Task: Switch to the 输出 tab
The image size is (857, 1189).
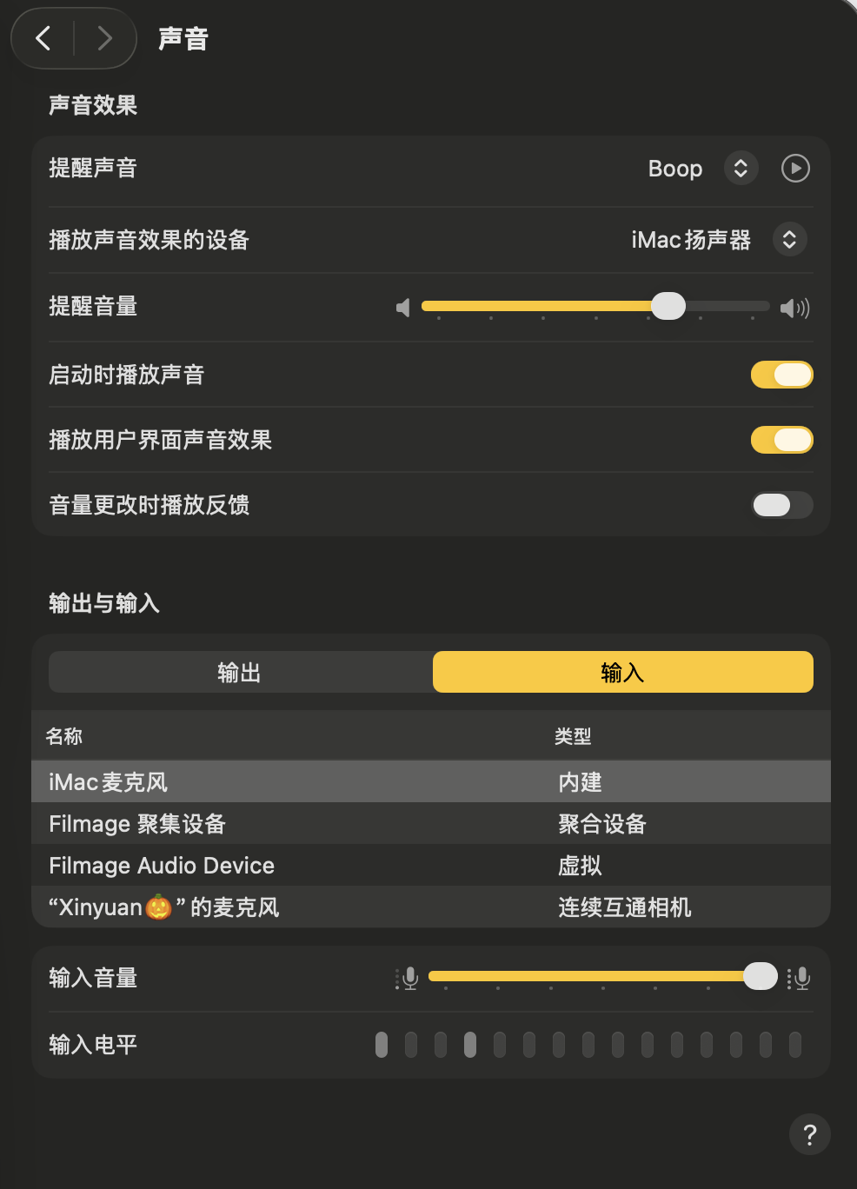Action: 240,672
